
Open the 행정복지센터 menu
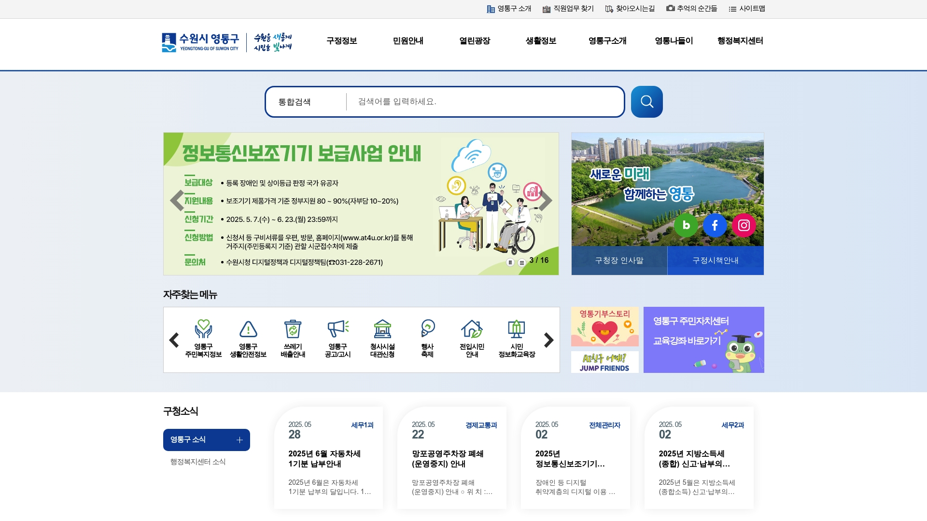740,41
